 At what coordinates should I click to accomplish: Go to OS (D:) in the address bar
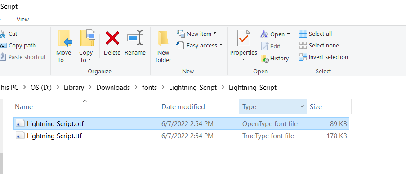tap(41, 88)
